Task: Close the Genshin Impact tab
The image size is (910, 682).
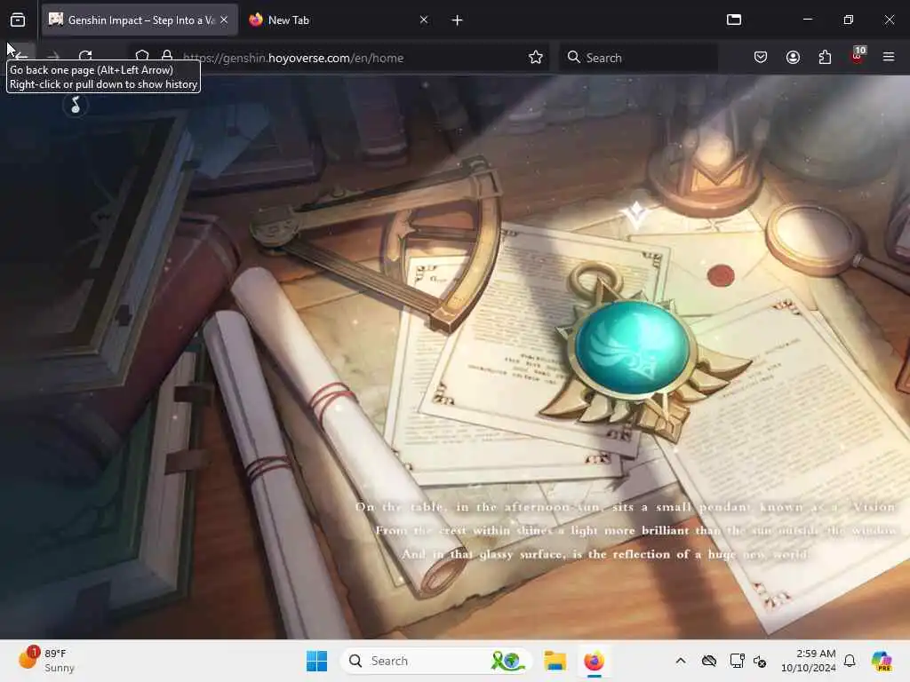Action: tap(224, 20)
